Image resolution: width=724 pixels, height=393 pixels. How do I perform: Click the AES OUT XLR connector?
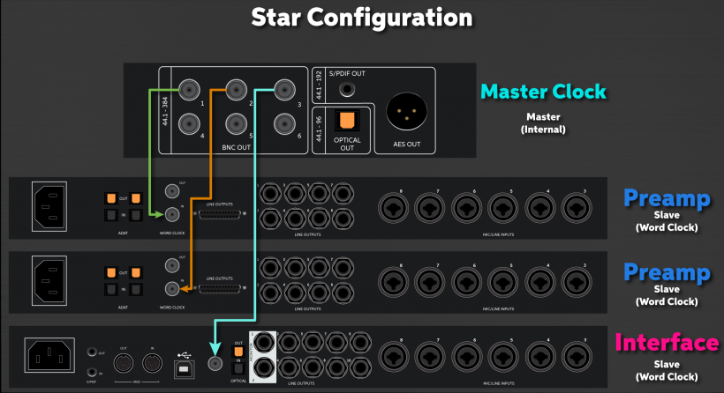point(407,111)
